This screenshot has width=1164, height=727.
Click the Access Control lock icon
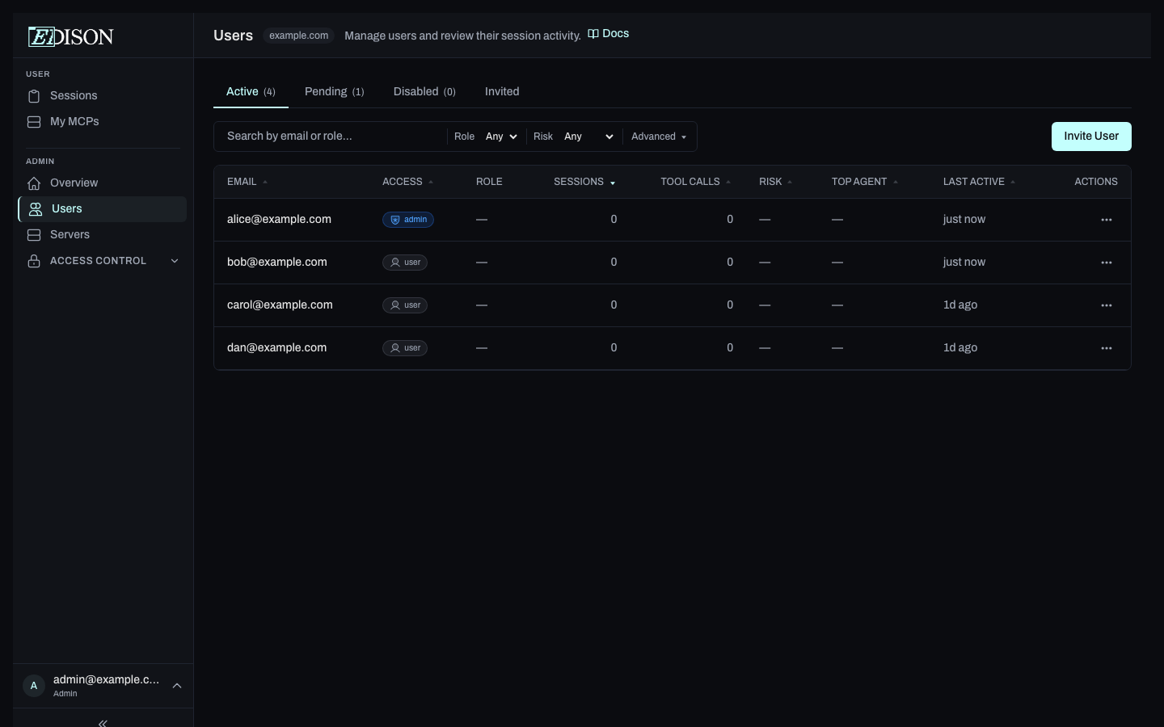[34, 261]
